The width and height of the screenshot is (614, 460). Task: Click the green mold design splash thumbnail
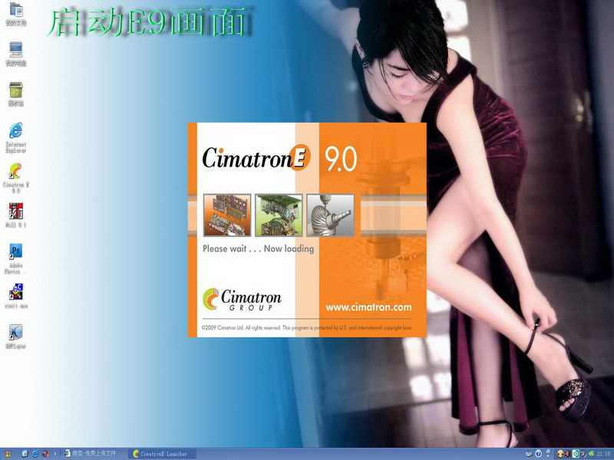pyautogui.click(x=279, y=215)
